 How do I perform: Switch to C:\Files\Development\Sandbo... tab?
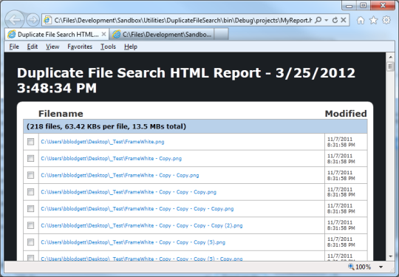(x=162, y=34)
